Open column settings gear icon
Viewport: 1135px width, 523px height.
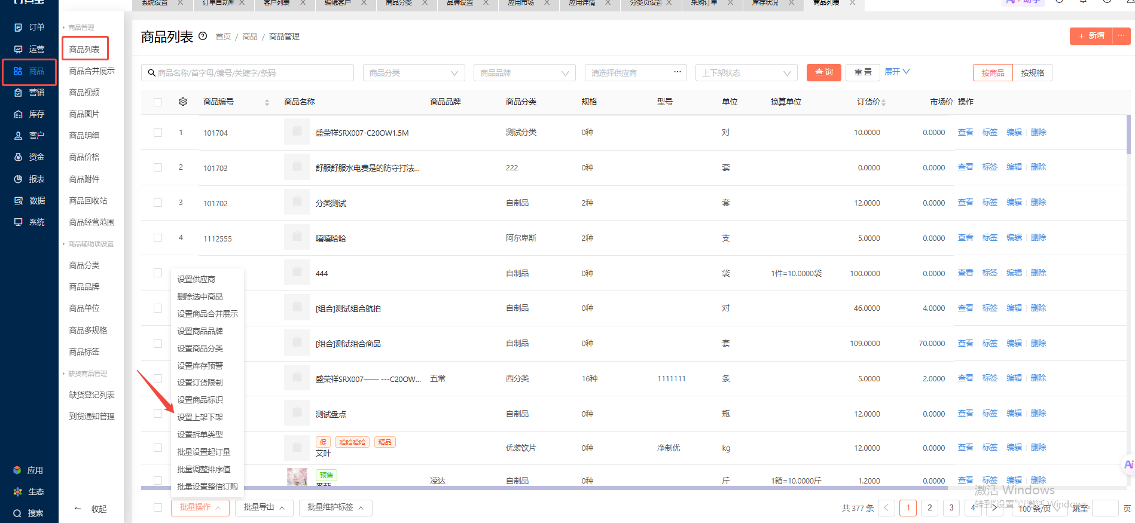183,102
